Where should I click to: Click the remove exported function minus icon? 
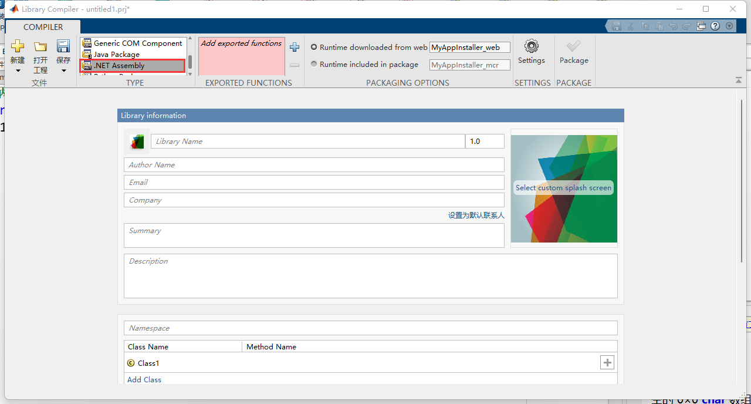(294, 65)
